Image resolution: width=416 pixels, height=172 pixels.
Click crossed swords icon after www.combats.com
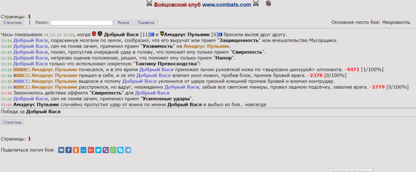point(256,4)
